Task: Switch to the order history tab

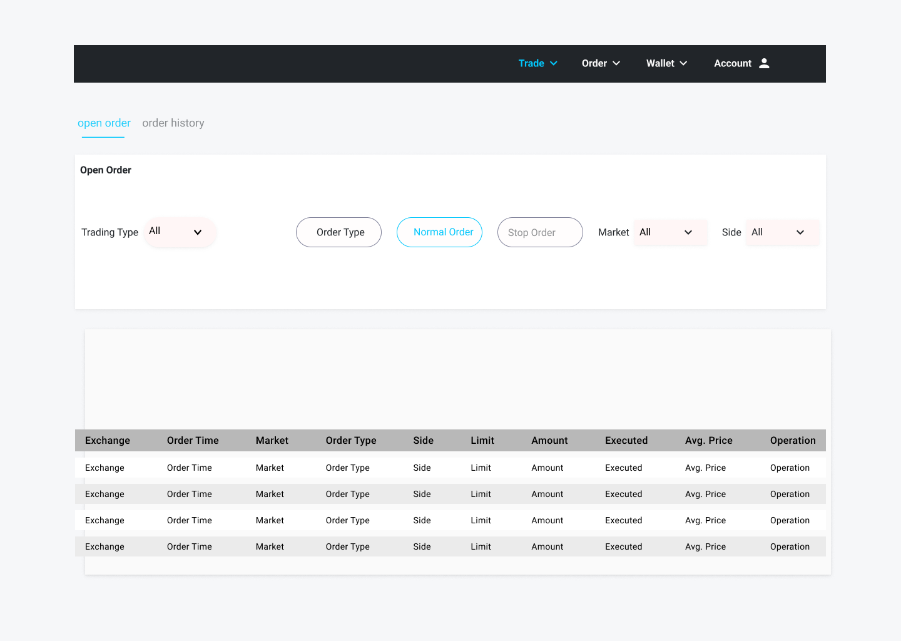Action: coord(173,123)
